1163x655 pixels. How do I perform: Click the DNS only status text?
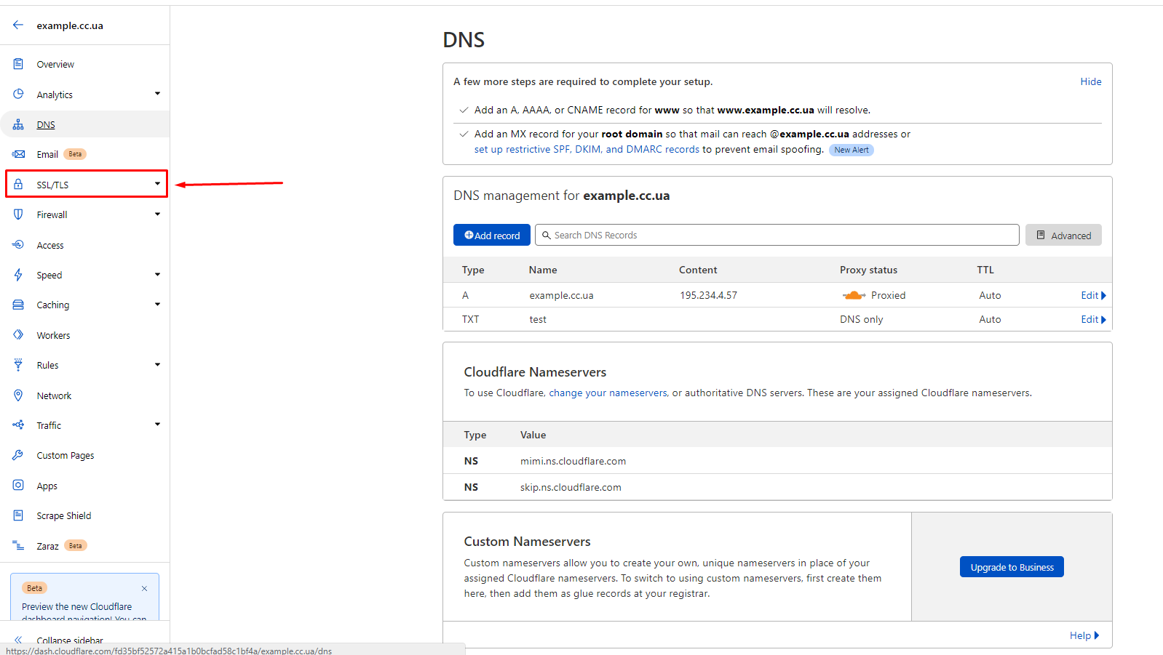click(861, 319)
